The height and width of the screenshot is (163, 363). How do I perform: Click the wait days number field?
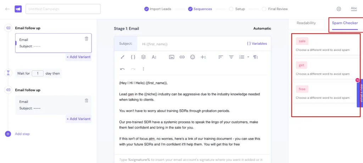pyautogui.click(x=38, y=74)
